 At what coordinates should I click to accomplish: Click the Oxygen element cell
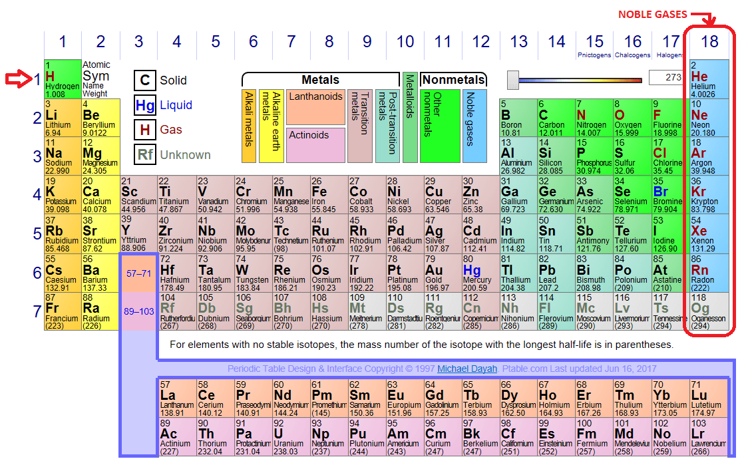(632, 118)
